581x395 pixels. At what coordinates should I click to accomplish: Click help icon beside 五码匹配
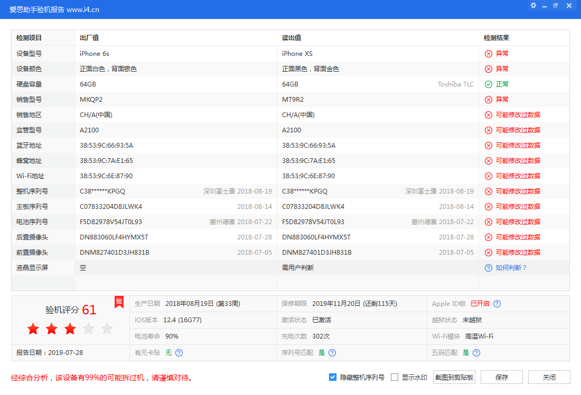pyautogui.click(x=476, y=353)
